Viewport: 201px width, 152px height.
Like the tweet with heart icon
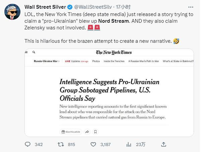coord(94,144)
